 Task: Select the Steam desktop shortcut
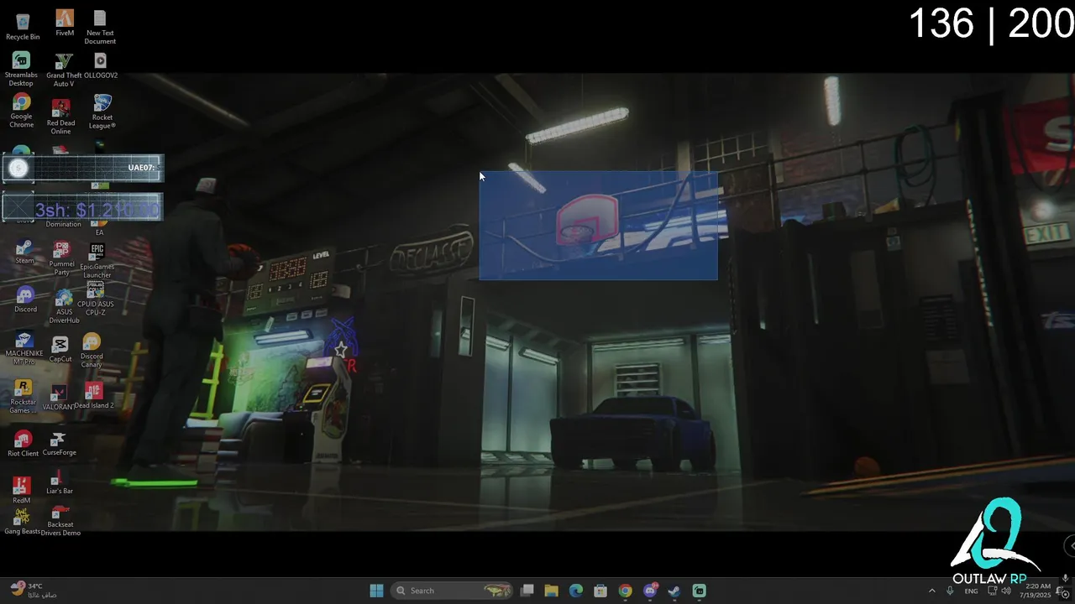click(x=24, y=252)
